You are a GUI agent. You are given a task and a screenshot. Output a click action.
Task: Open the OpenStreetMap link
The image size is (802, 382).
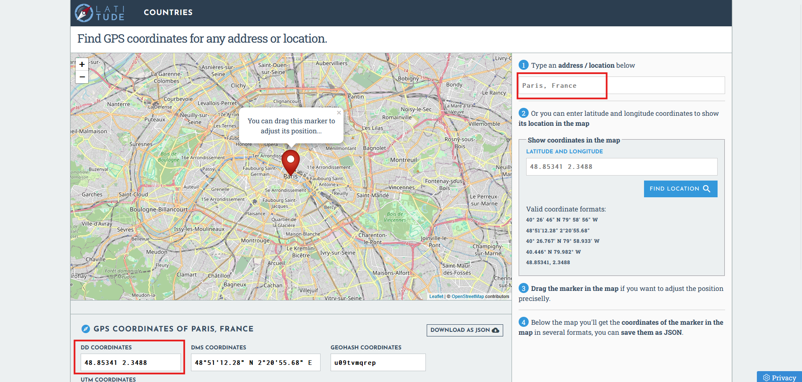tap(467, 296)
